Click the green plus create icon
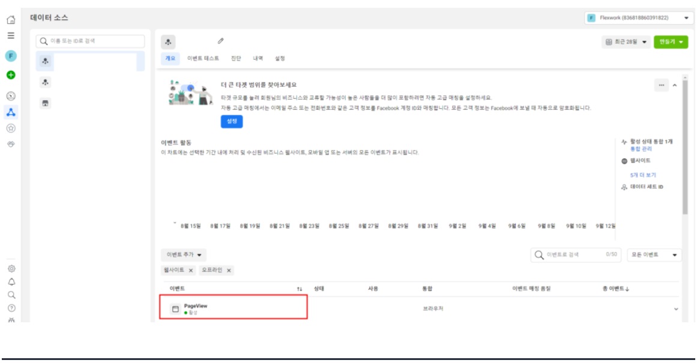Viewport: 700px width, 363px height. pyautogui.click(x=11, y=75)
